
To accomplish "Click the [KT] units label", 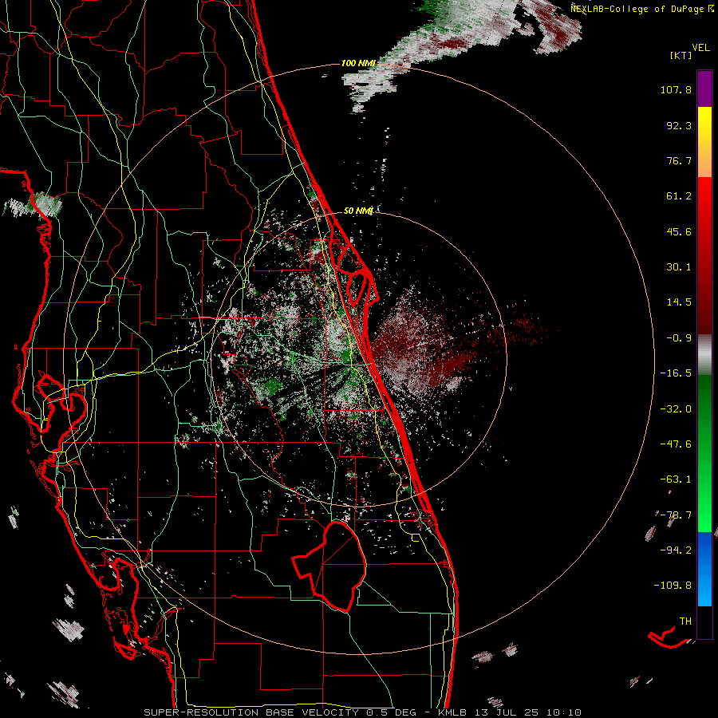I will tap(681, 55).
